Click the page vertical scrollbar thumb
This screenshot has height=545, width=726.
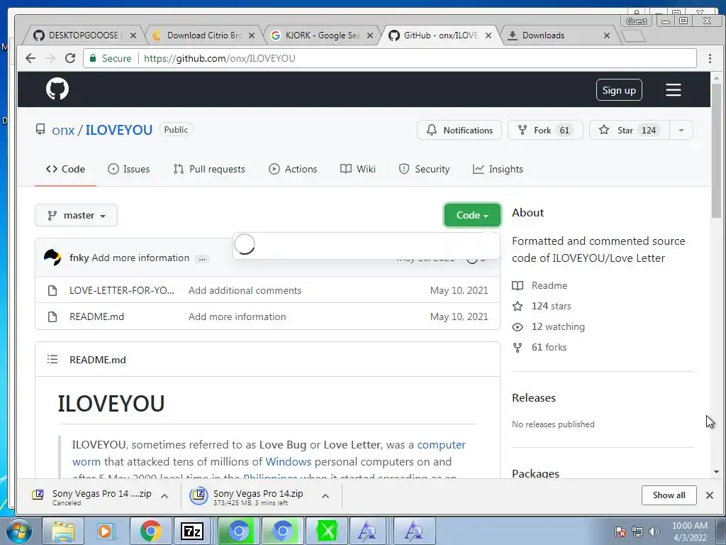click(716, 150)
